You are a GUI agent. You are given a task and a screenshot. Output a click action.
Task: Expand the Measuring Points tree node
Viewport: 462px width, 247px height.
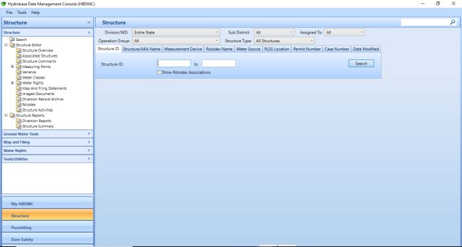pyautogui.click(x=13, y=67)
